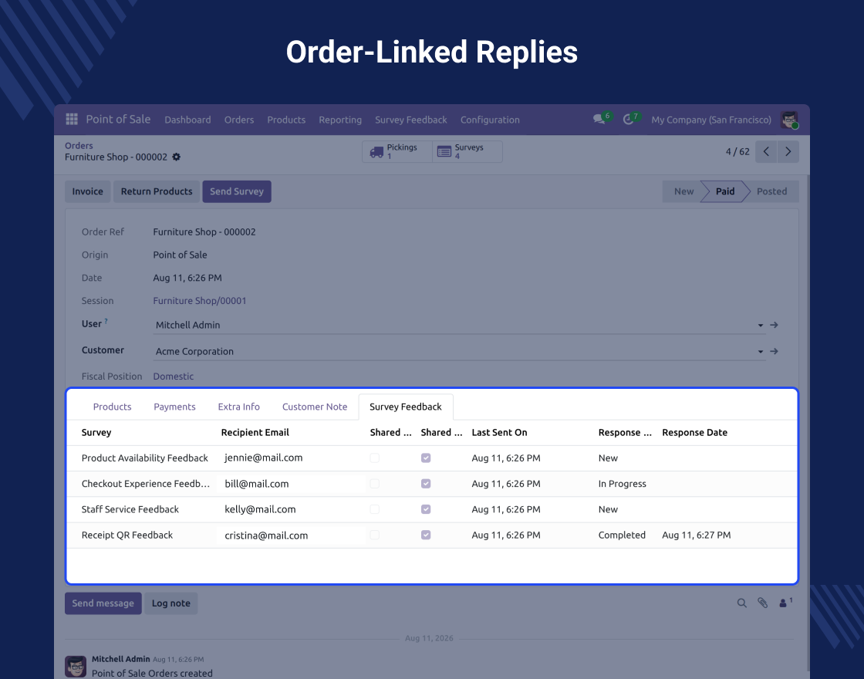Screen dimensions: 864x679
Task: Go to the next order record
Action: pyautogui.click(x=788, y=151)
